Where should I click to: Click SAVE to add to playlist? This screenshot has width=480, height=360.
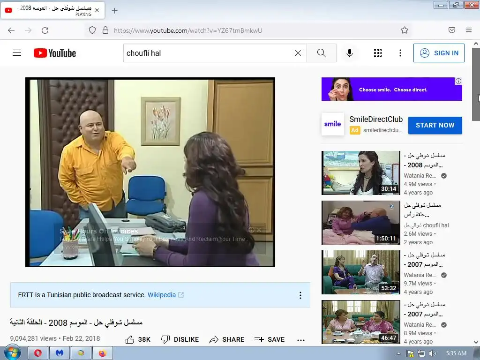(x=270, y=339)
